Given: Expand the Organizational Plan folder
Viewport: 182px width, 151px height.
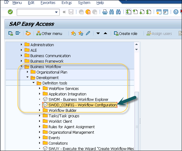Looking at the screenshot, I should coord(28,72).
